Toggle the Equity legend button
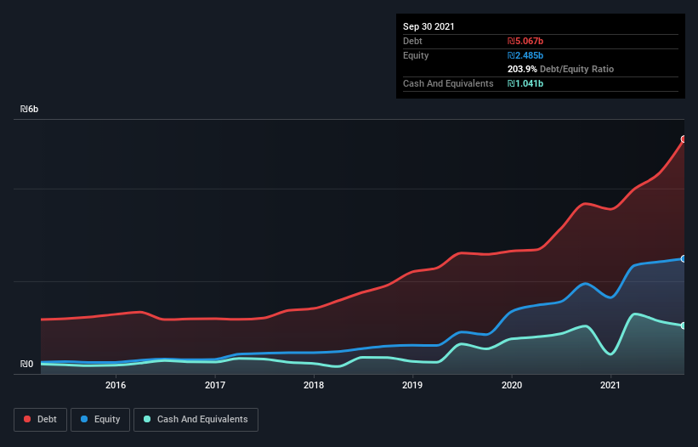Viewport: 698px width, 447px height. 100,420
